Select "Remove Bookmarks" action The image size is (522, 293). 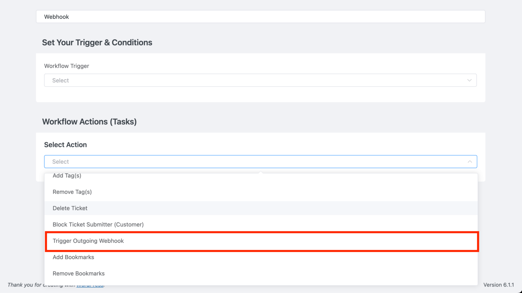click(79, 273)
